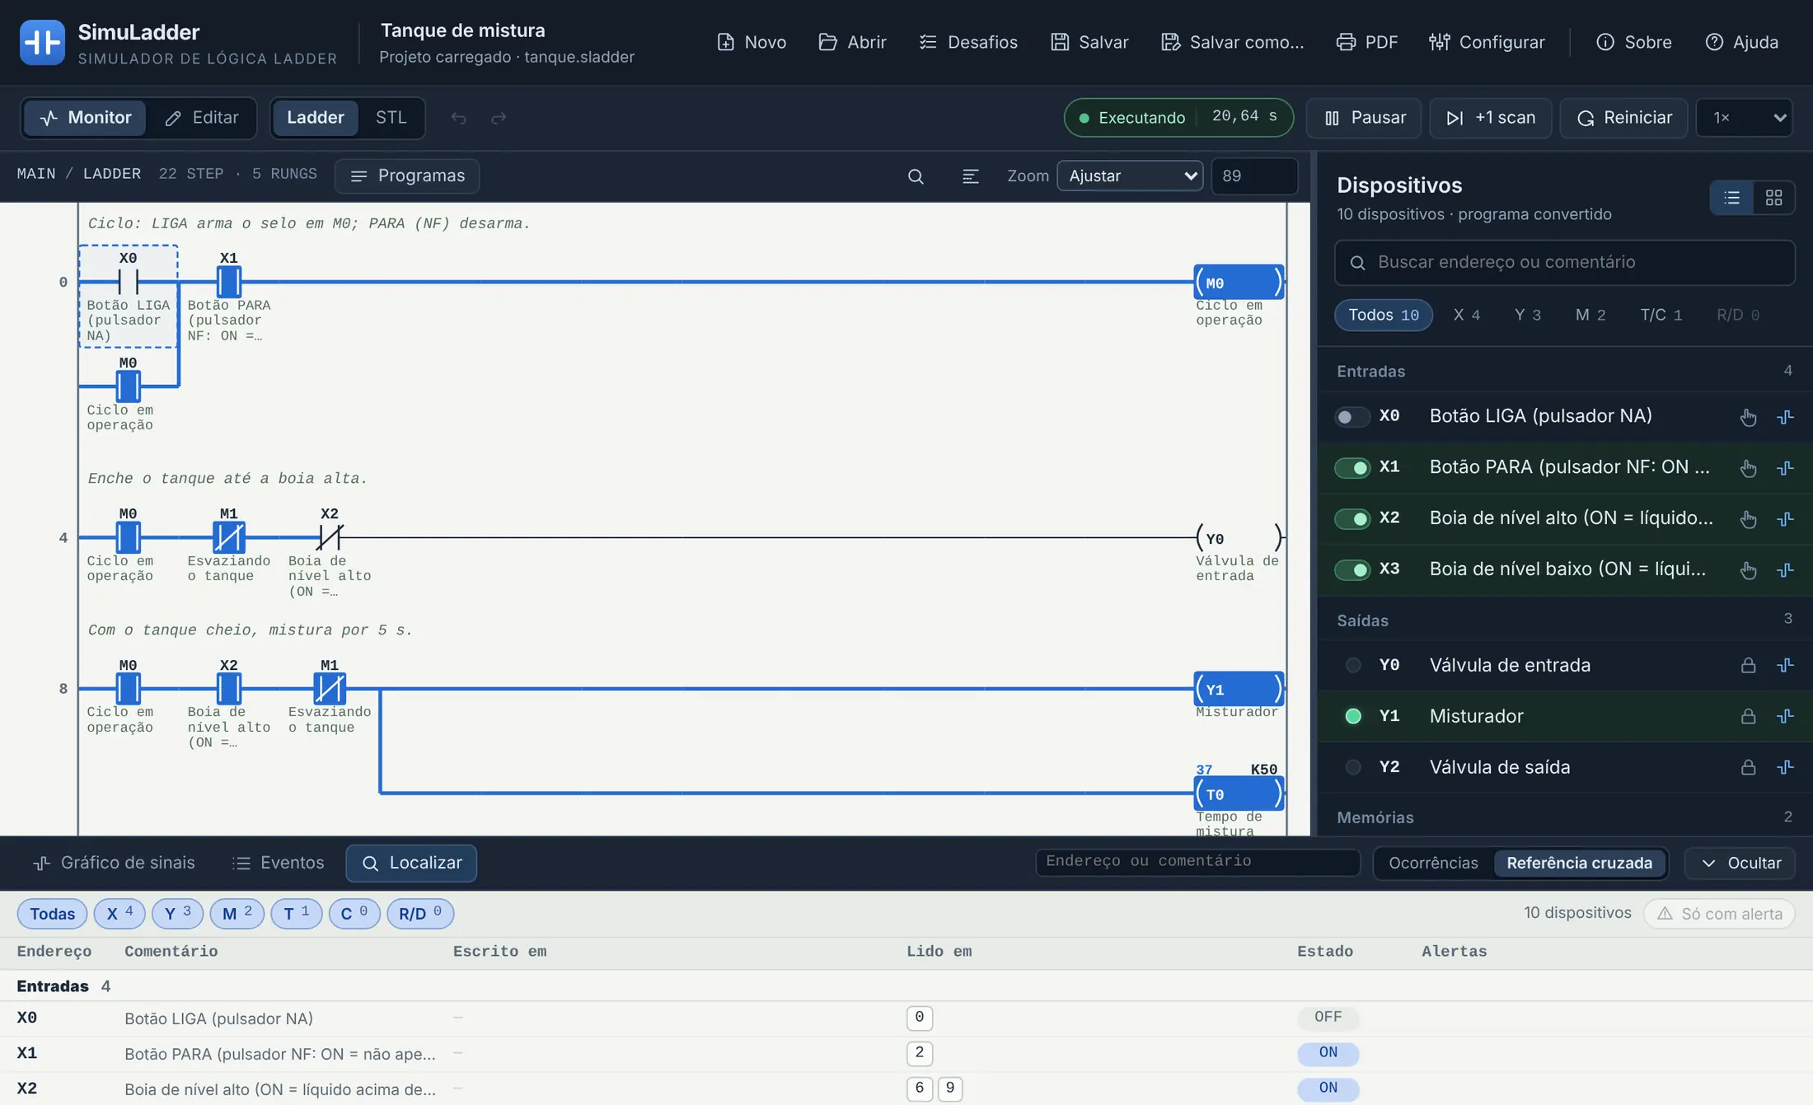The width and height of the screenshot is (1813, 1105).
Task: Switch view to STL
Action: pyautogui.click(x=391, y=118)
